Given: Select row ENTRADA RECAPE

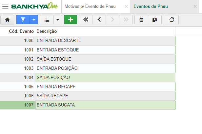Looking at the screenshot, I should tap(88, 86).
